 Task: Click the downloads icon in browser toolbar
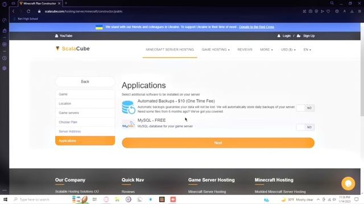pyautogui.click(x=352, y=11)
